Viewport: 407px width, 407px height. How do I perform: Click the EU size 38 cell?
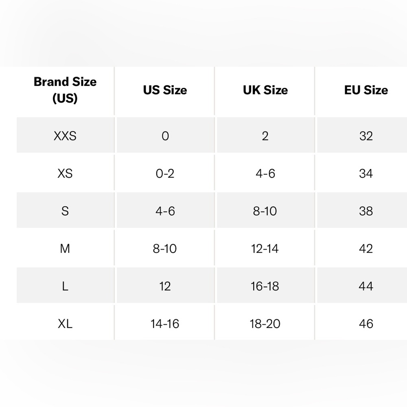[366, 211]
